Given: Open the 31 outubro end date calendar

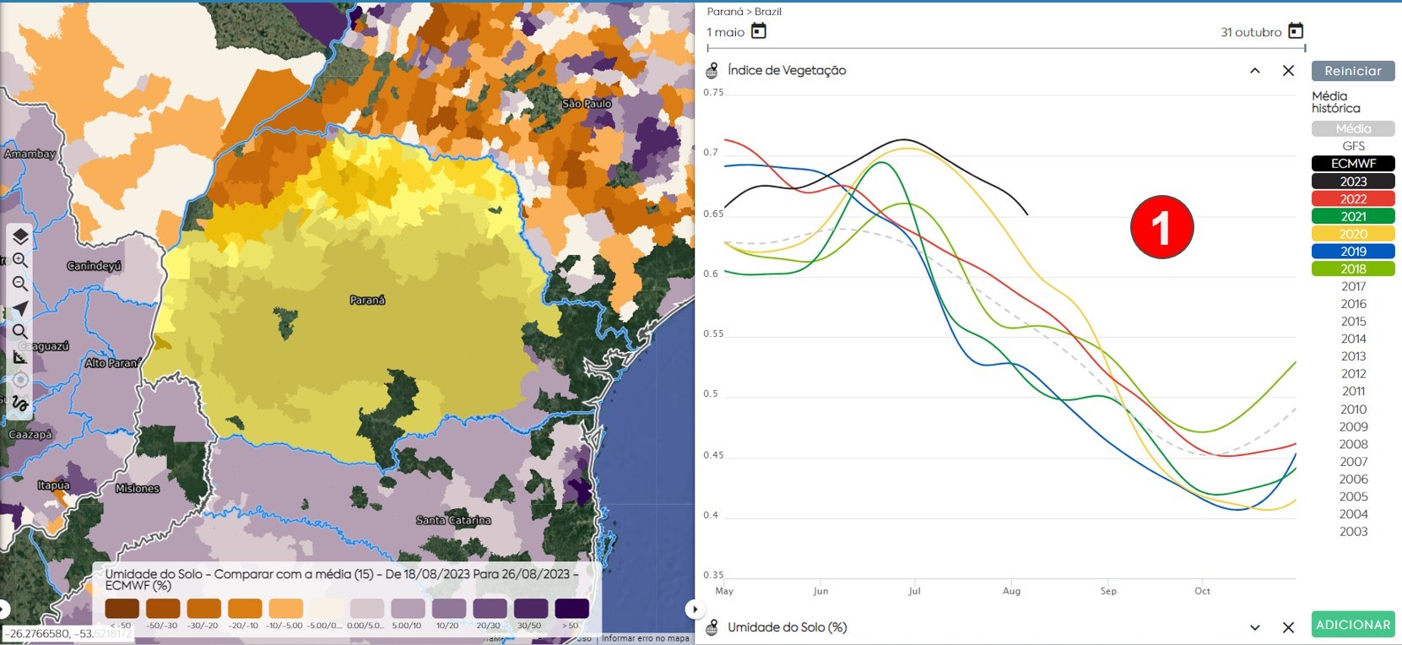Looking at the screenshot, I should (x=1296, y=31).
